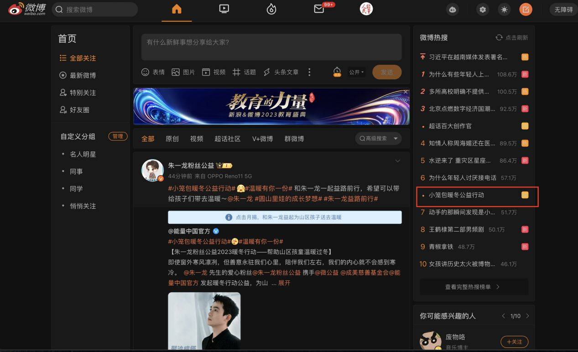
Task: Open the messages envelope icon
Action: coord(319,9)
